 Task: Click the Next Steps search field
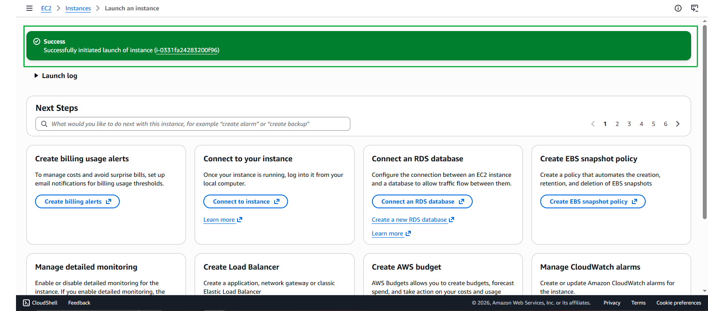pyautogui.click(x=193, y=124)
